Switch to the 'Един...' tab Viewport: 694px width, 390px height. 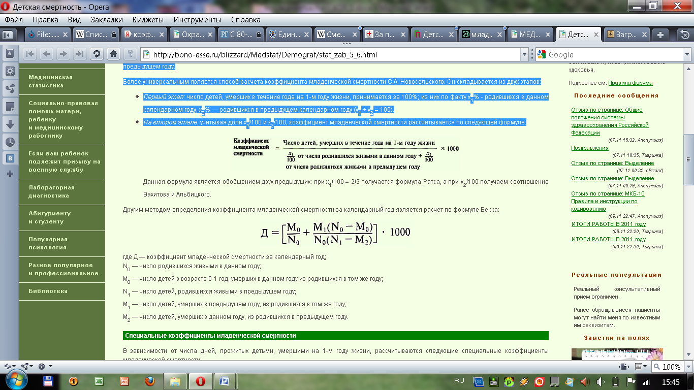[289, 35]
